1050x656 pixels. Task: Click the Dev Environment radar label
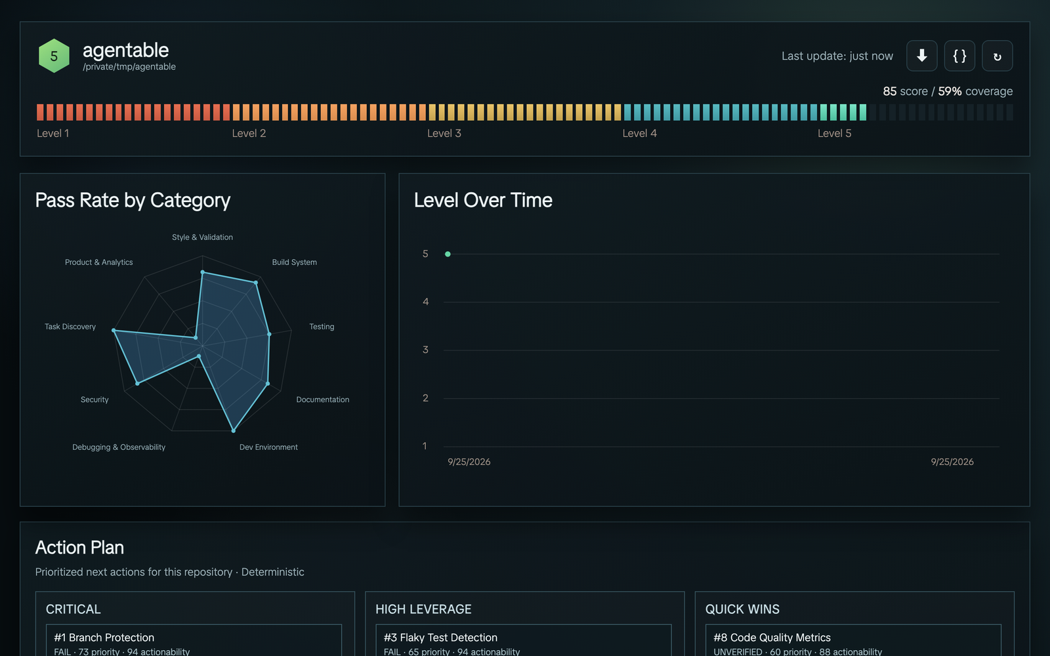click(x=268, y=447)
